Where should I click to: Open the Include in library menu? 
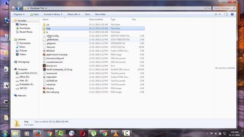coord(53,14)
